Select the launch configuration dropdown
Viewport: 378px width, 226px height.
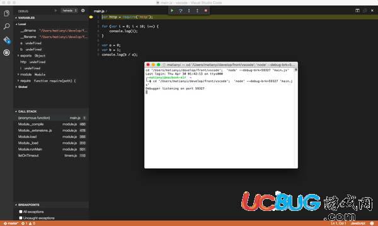pos(69,11)
